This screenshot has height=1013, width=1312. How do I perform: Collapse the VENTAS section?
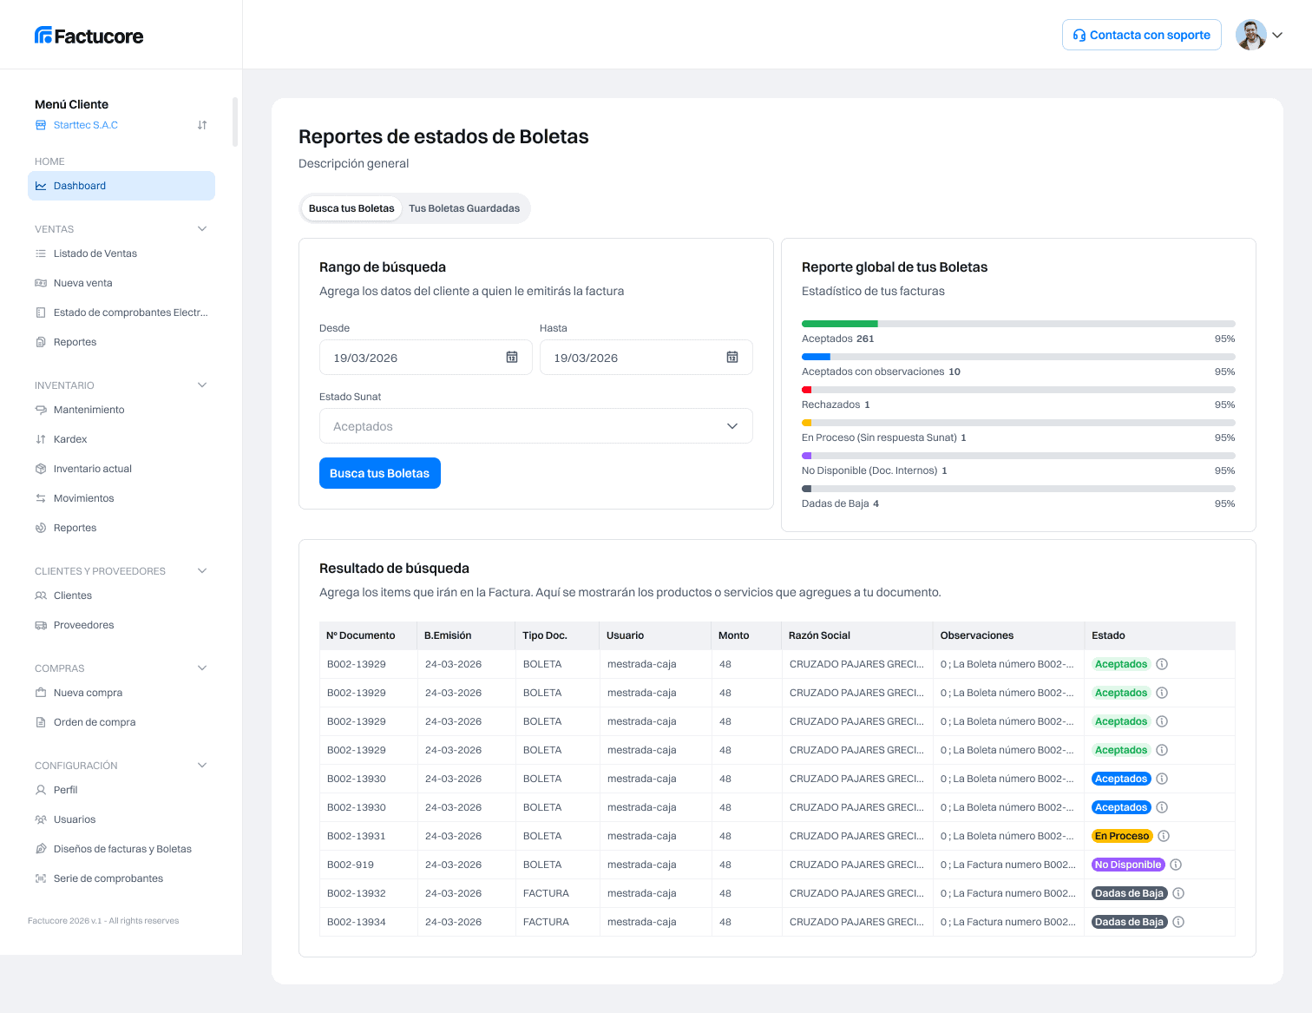click(202, 229)
